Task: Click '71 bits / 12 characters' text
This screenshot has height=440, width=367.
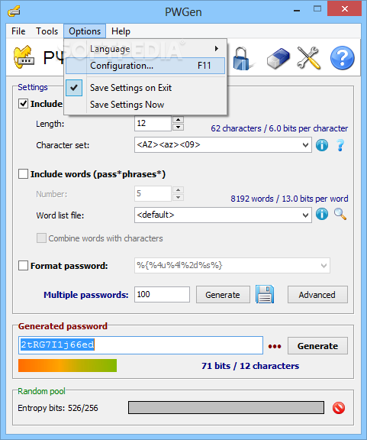Action: (250, 366)
